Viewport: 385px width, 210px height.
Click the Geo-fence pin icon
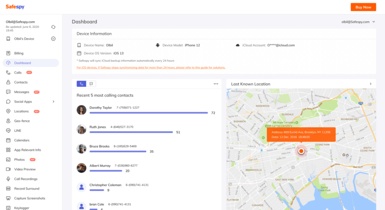[8, 121]
